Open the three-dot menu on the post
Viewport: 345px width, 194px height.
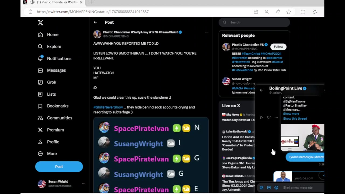pos(207,32)
